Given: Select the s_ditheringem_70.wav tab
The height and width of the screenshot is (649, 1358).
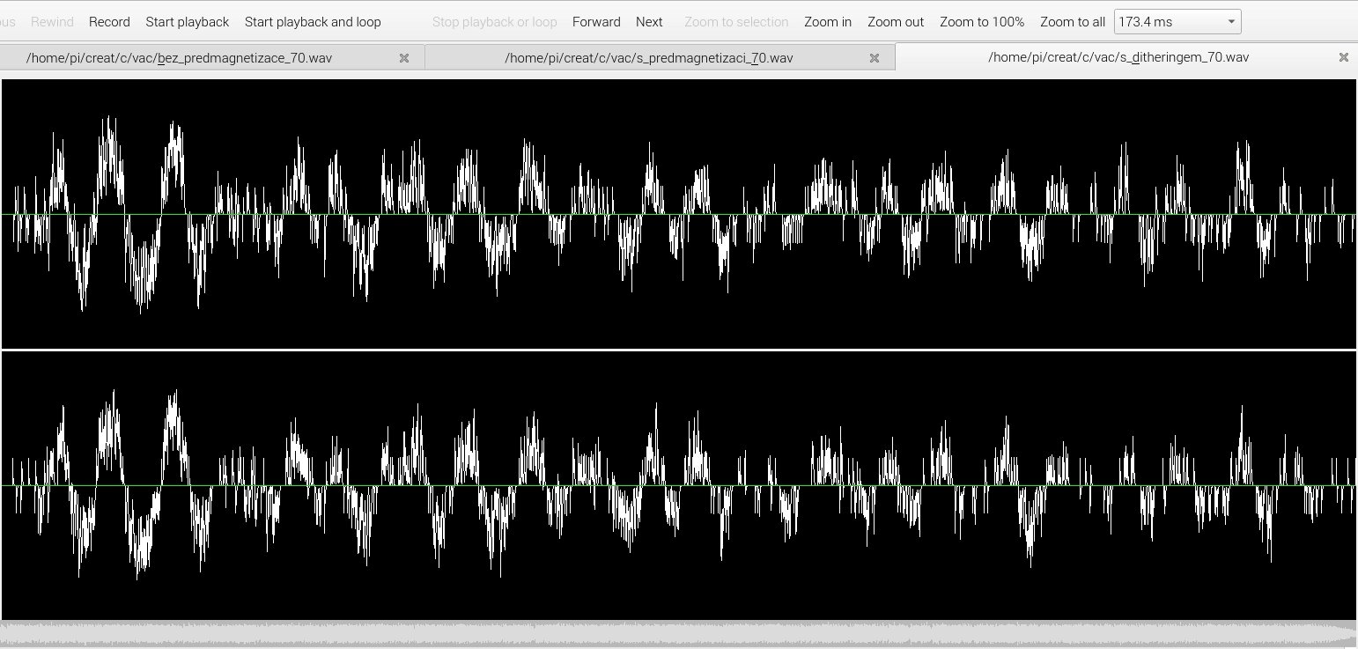Looking at the screenshot, I should coord(1118,57).
